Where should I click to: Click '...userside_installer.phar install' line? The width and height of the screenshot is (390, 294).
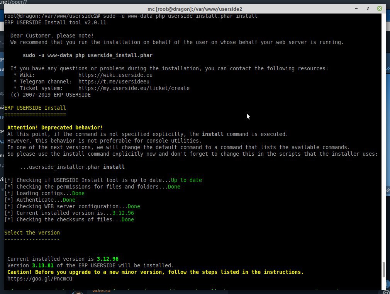click(x=72, y=167)
